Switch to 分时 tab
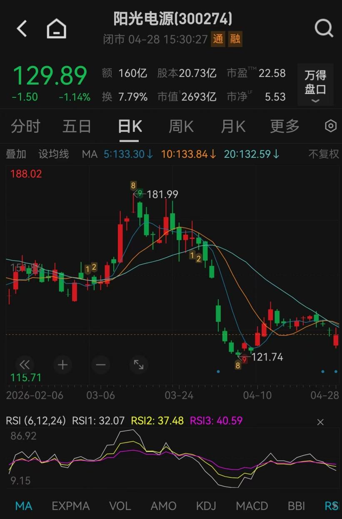This screenshot has height=519, width=342. (x=25, y=126)
